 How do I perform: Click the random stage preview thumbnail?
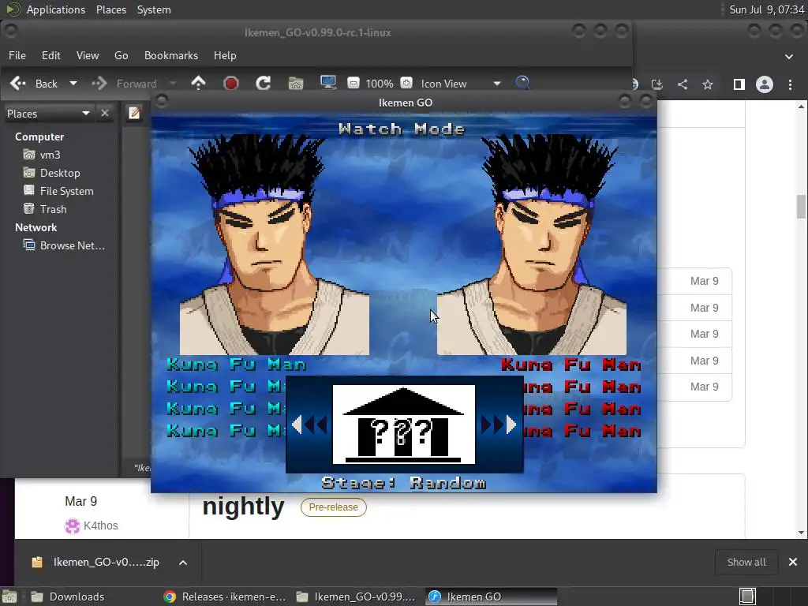(x=404, y=425)
